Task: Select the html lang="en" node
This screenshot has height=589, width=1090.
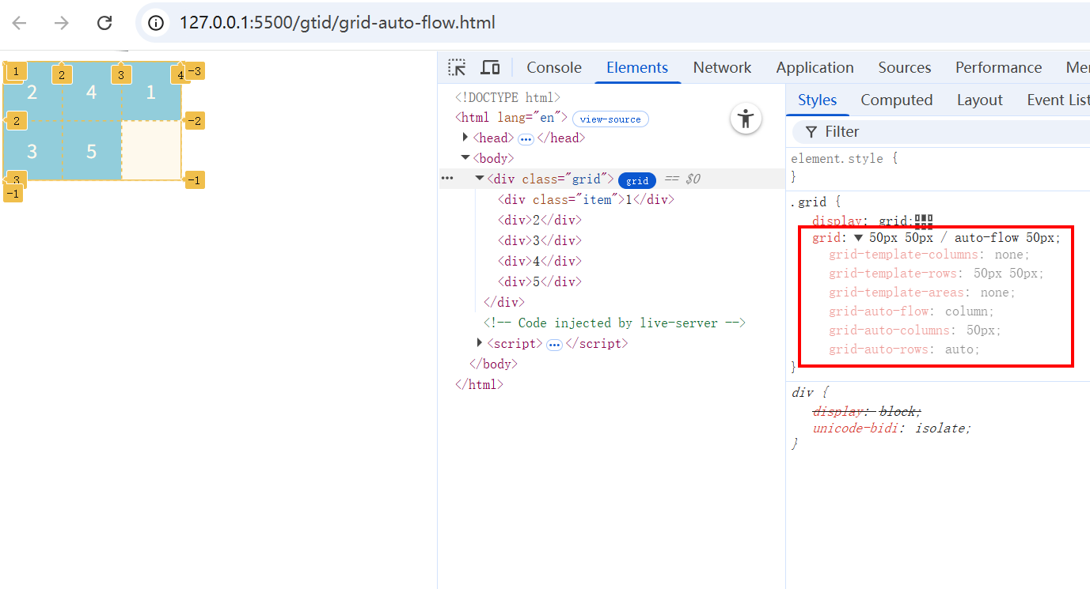Action: pos(511,118)
